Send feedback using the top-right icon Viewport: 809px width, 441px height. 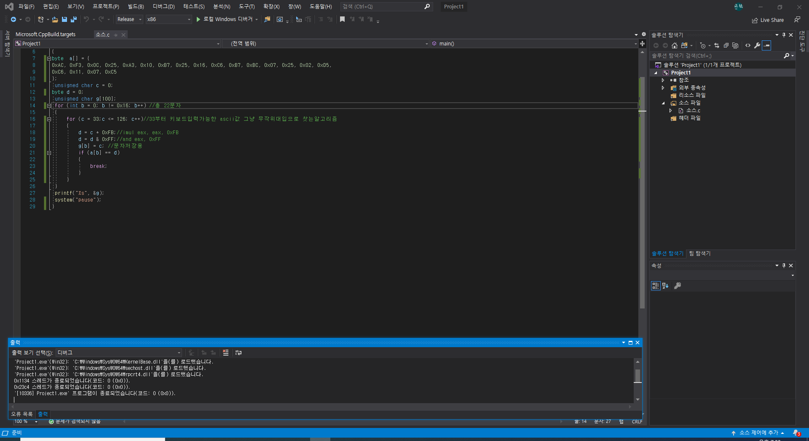797,19
